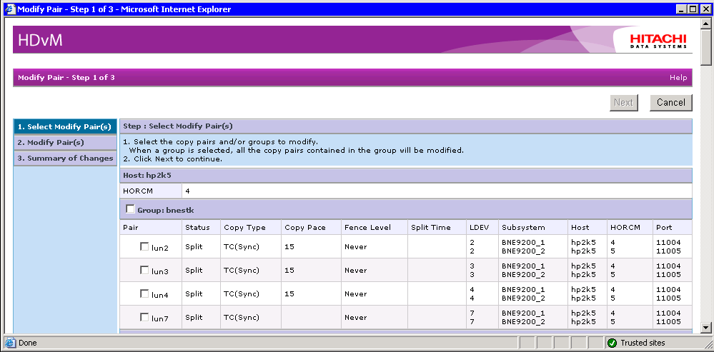Click the HDvM banner title

click(x=40, y=41)
